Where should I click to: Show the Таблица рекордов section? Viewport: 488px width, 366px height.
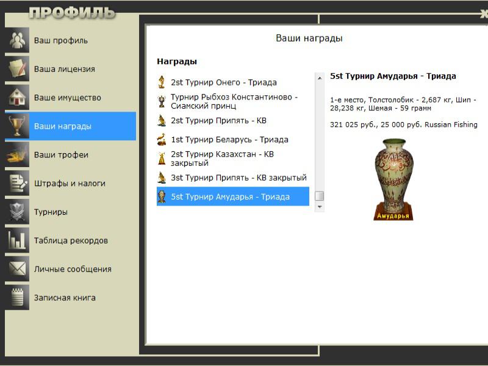pos(70,240)
